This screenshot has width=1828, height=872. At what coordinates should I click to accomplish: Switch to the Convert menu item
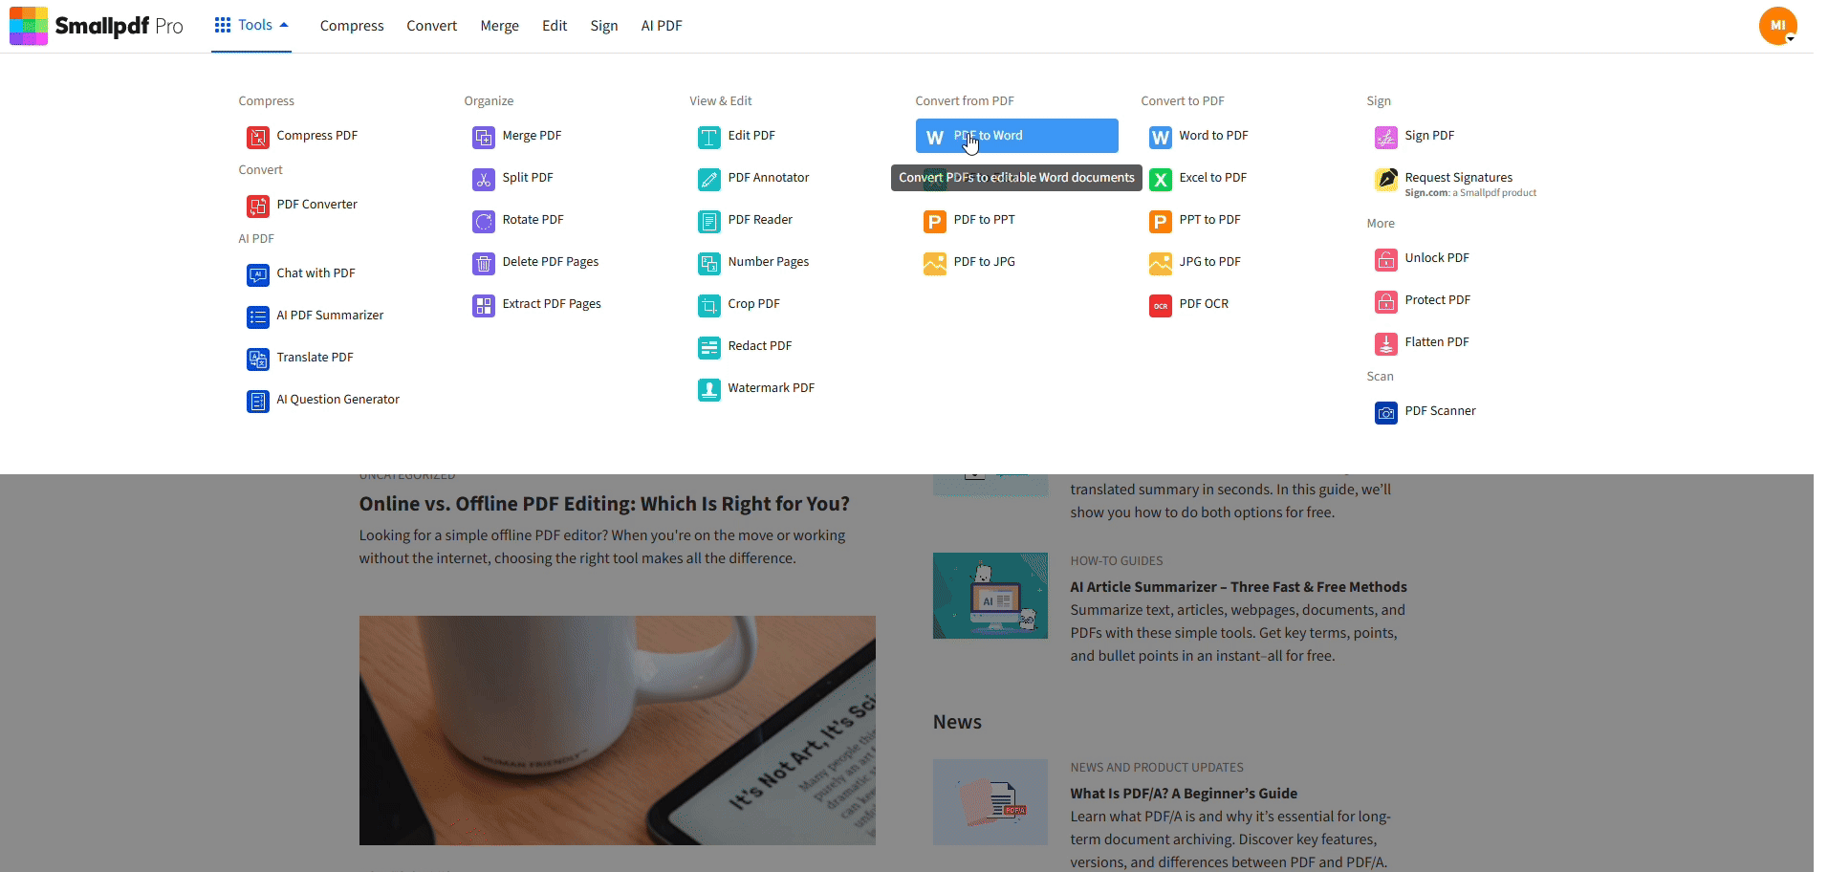[x=431, y=26]
